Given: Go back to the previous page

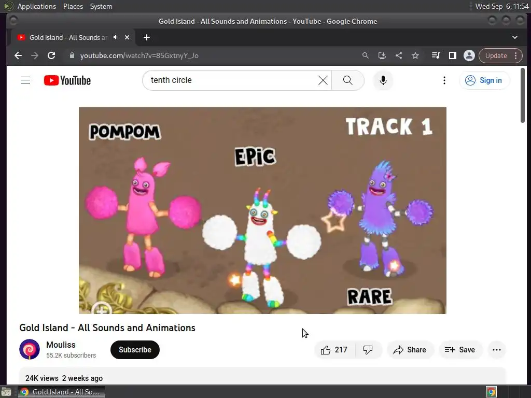Looking at the screenshot, I should tap(18, 55).
